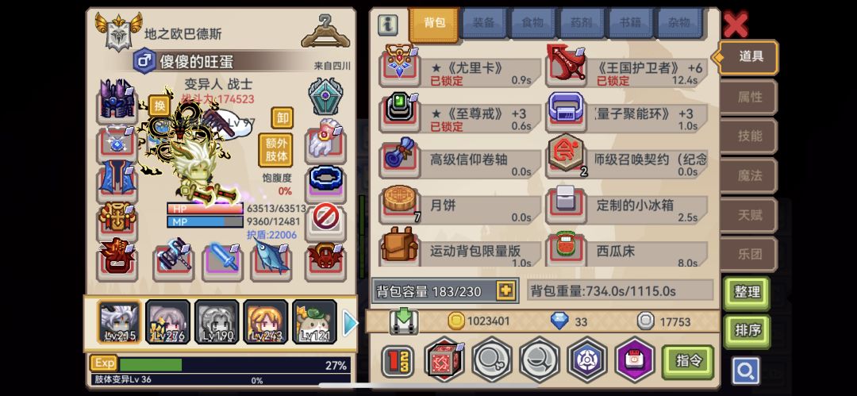Image resolution: width=857 pixels, height=396 pixels.
Task: Expand backpack capacity with plus button
Action: (x=506, y=291)
